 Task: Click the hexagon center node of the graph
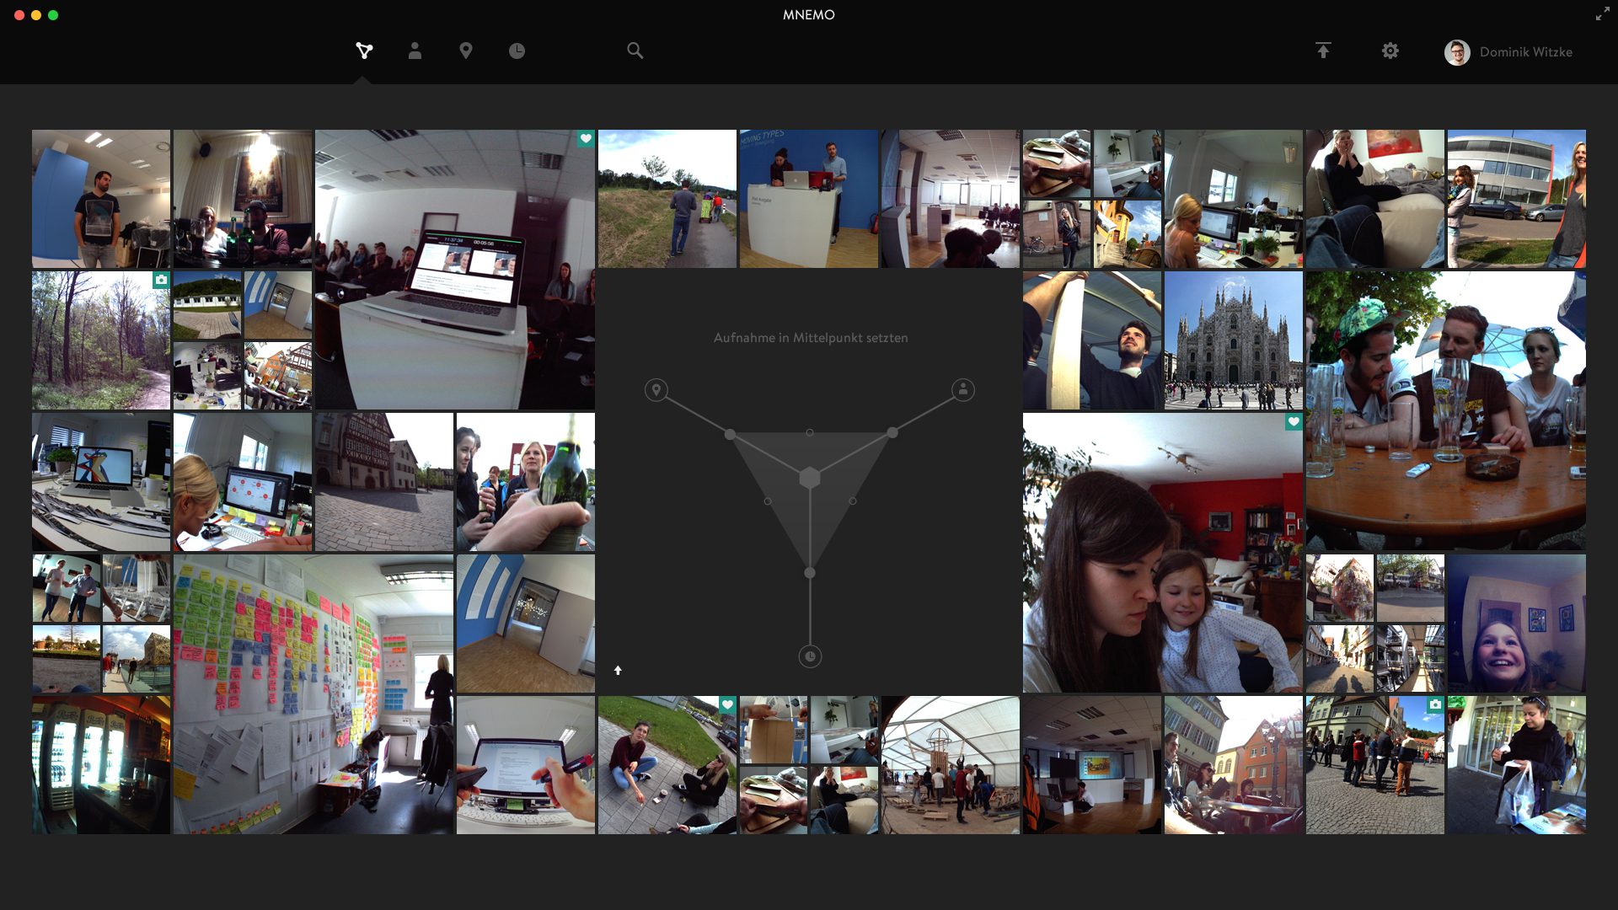pyautogui.click(x=810, y=478)
